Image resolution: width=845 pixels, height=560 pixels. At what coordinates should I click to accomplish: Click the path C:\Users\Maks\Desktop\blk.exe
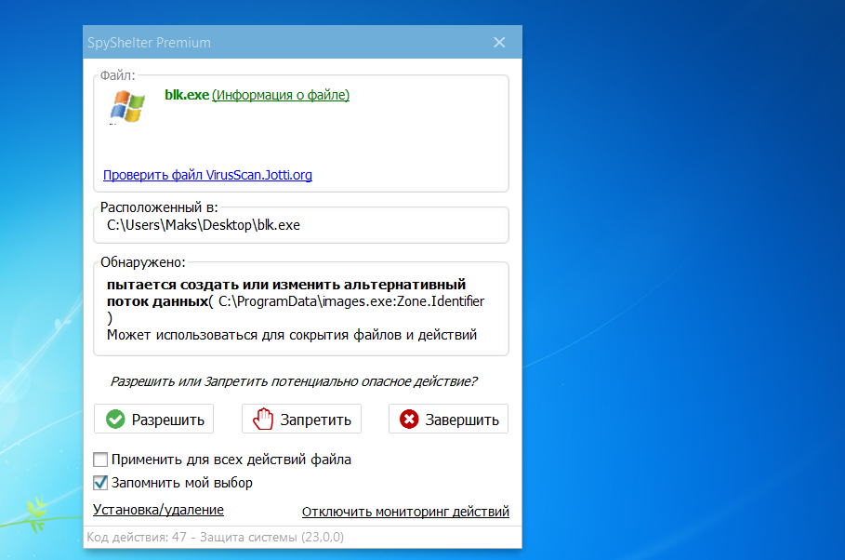(204, 225)
